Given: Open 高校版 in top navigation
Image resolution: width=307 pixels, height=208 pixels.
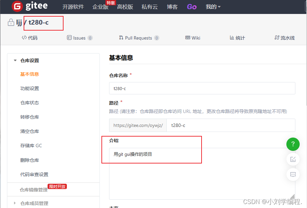Looking at the screenshot, I should tap(125, 7).
